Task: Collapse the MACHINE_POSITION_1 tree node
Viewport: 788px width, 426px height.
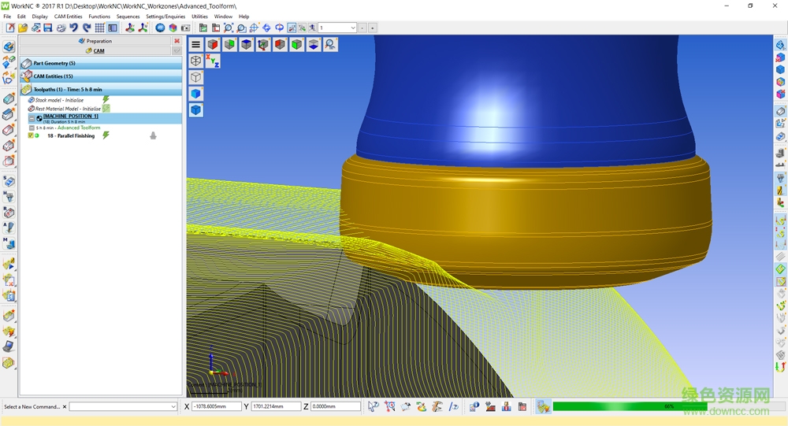Action: click(x=32, y=117)
